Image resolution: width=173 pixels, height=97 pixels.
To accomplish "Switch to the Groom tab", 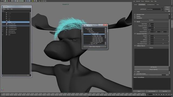I will point(136,5).
